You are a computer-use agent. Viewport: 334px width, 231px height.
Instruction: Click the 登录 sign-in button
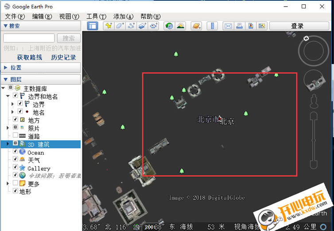pyautogui.click(x=297, y=26)
